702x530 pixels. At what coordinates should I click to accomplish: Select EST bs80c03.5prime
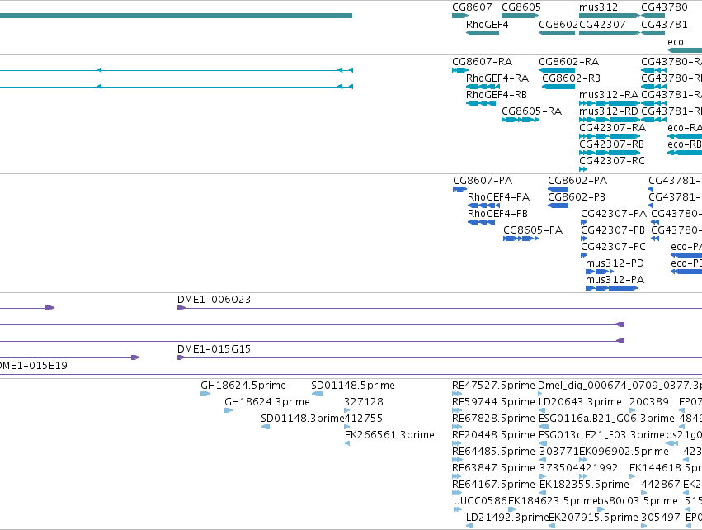point(601,509)
